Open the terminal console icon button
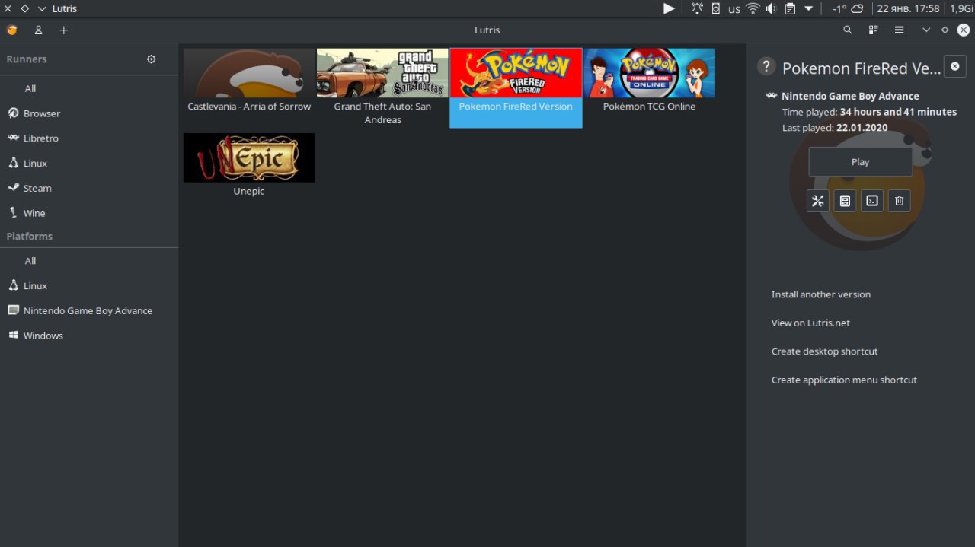975x547 pixels. click(872, 201)
